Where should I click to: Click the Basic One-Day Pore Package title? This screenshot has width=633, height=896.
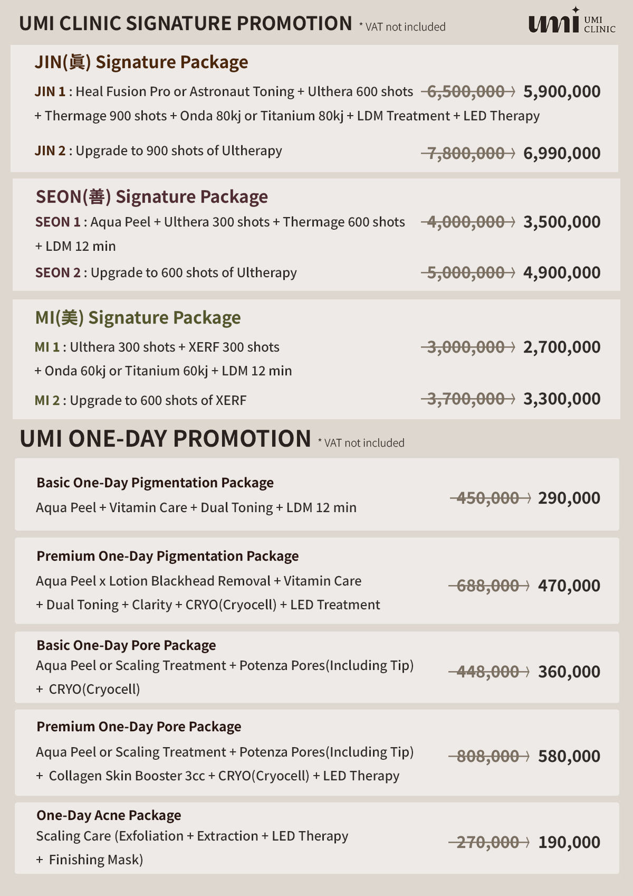(126, 645)
